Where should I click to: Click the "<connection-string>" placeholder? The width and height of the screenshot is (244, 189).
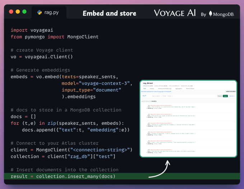[100, 150]
